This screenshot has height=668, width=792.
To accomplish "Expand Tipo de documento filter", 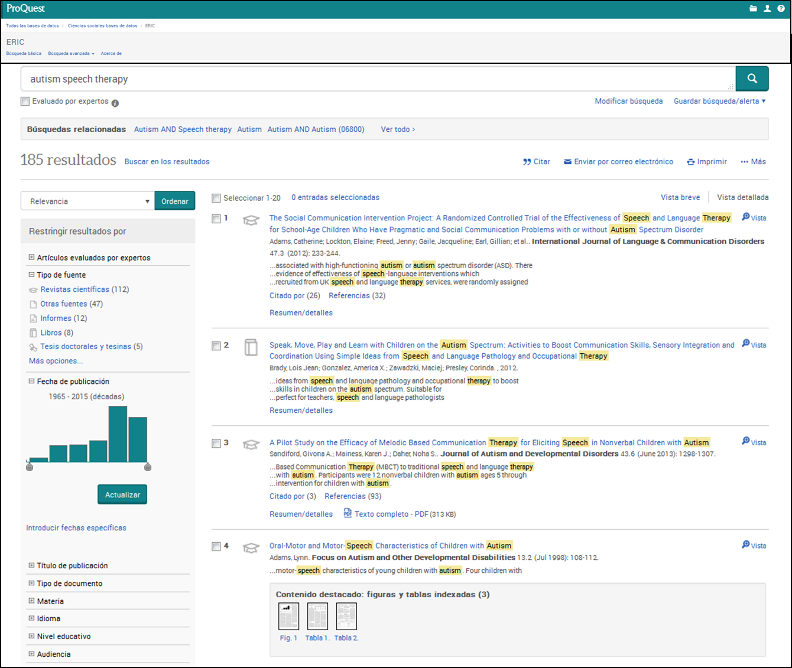I will click(31, 583).
